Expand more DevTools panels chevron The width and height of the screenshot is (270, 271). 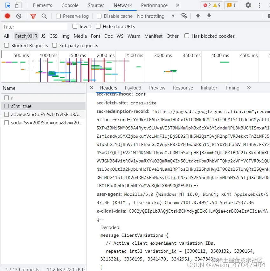(x=177, y=5)
